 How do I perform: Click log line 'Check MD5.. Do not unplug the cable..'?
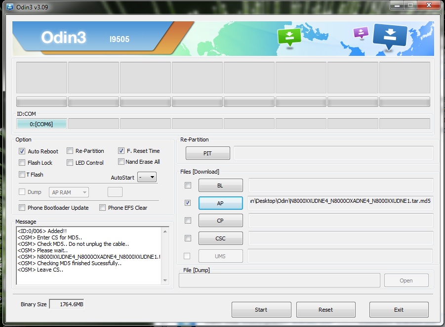pos(83,244)
